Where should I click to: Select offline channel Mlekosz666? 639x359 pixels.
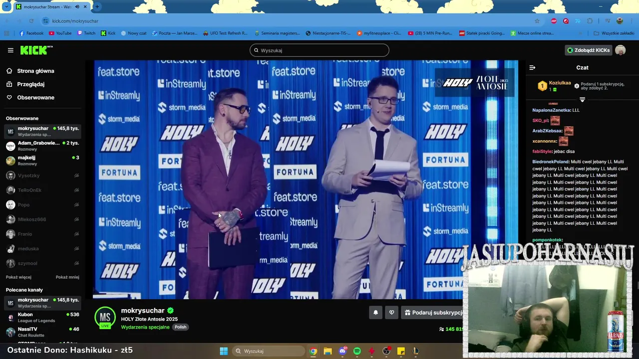[42, 219]
